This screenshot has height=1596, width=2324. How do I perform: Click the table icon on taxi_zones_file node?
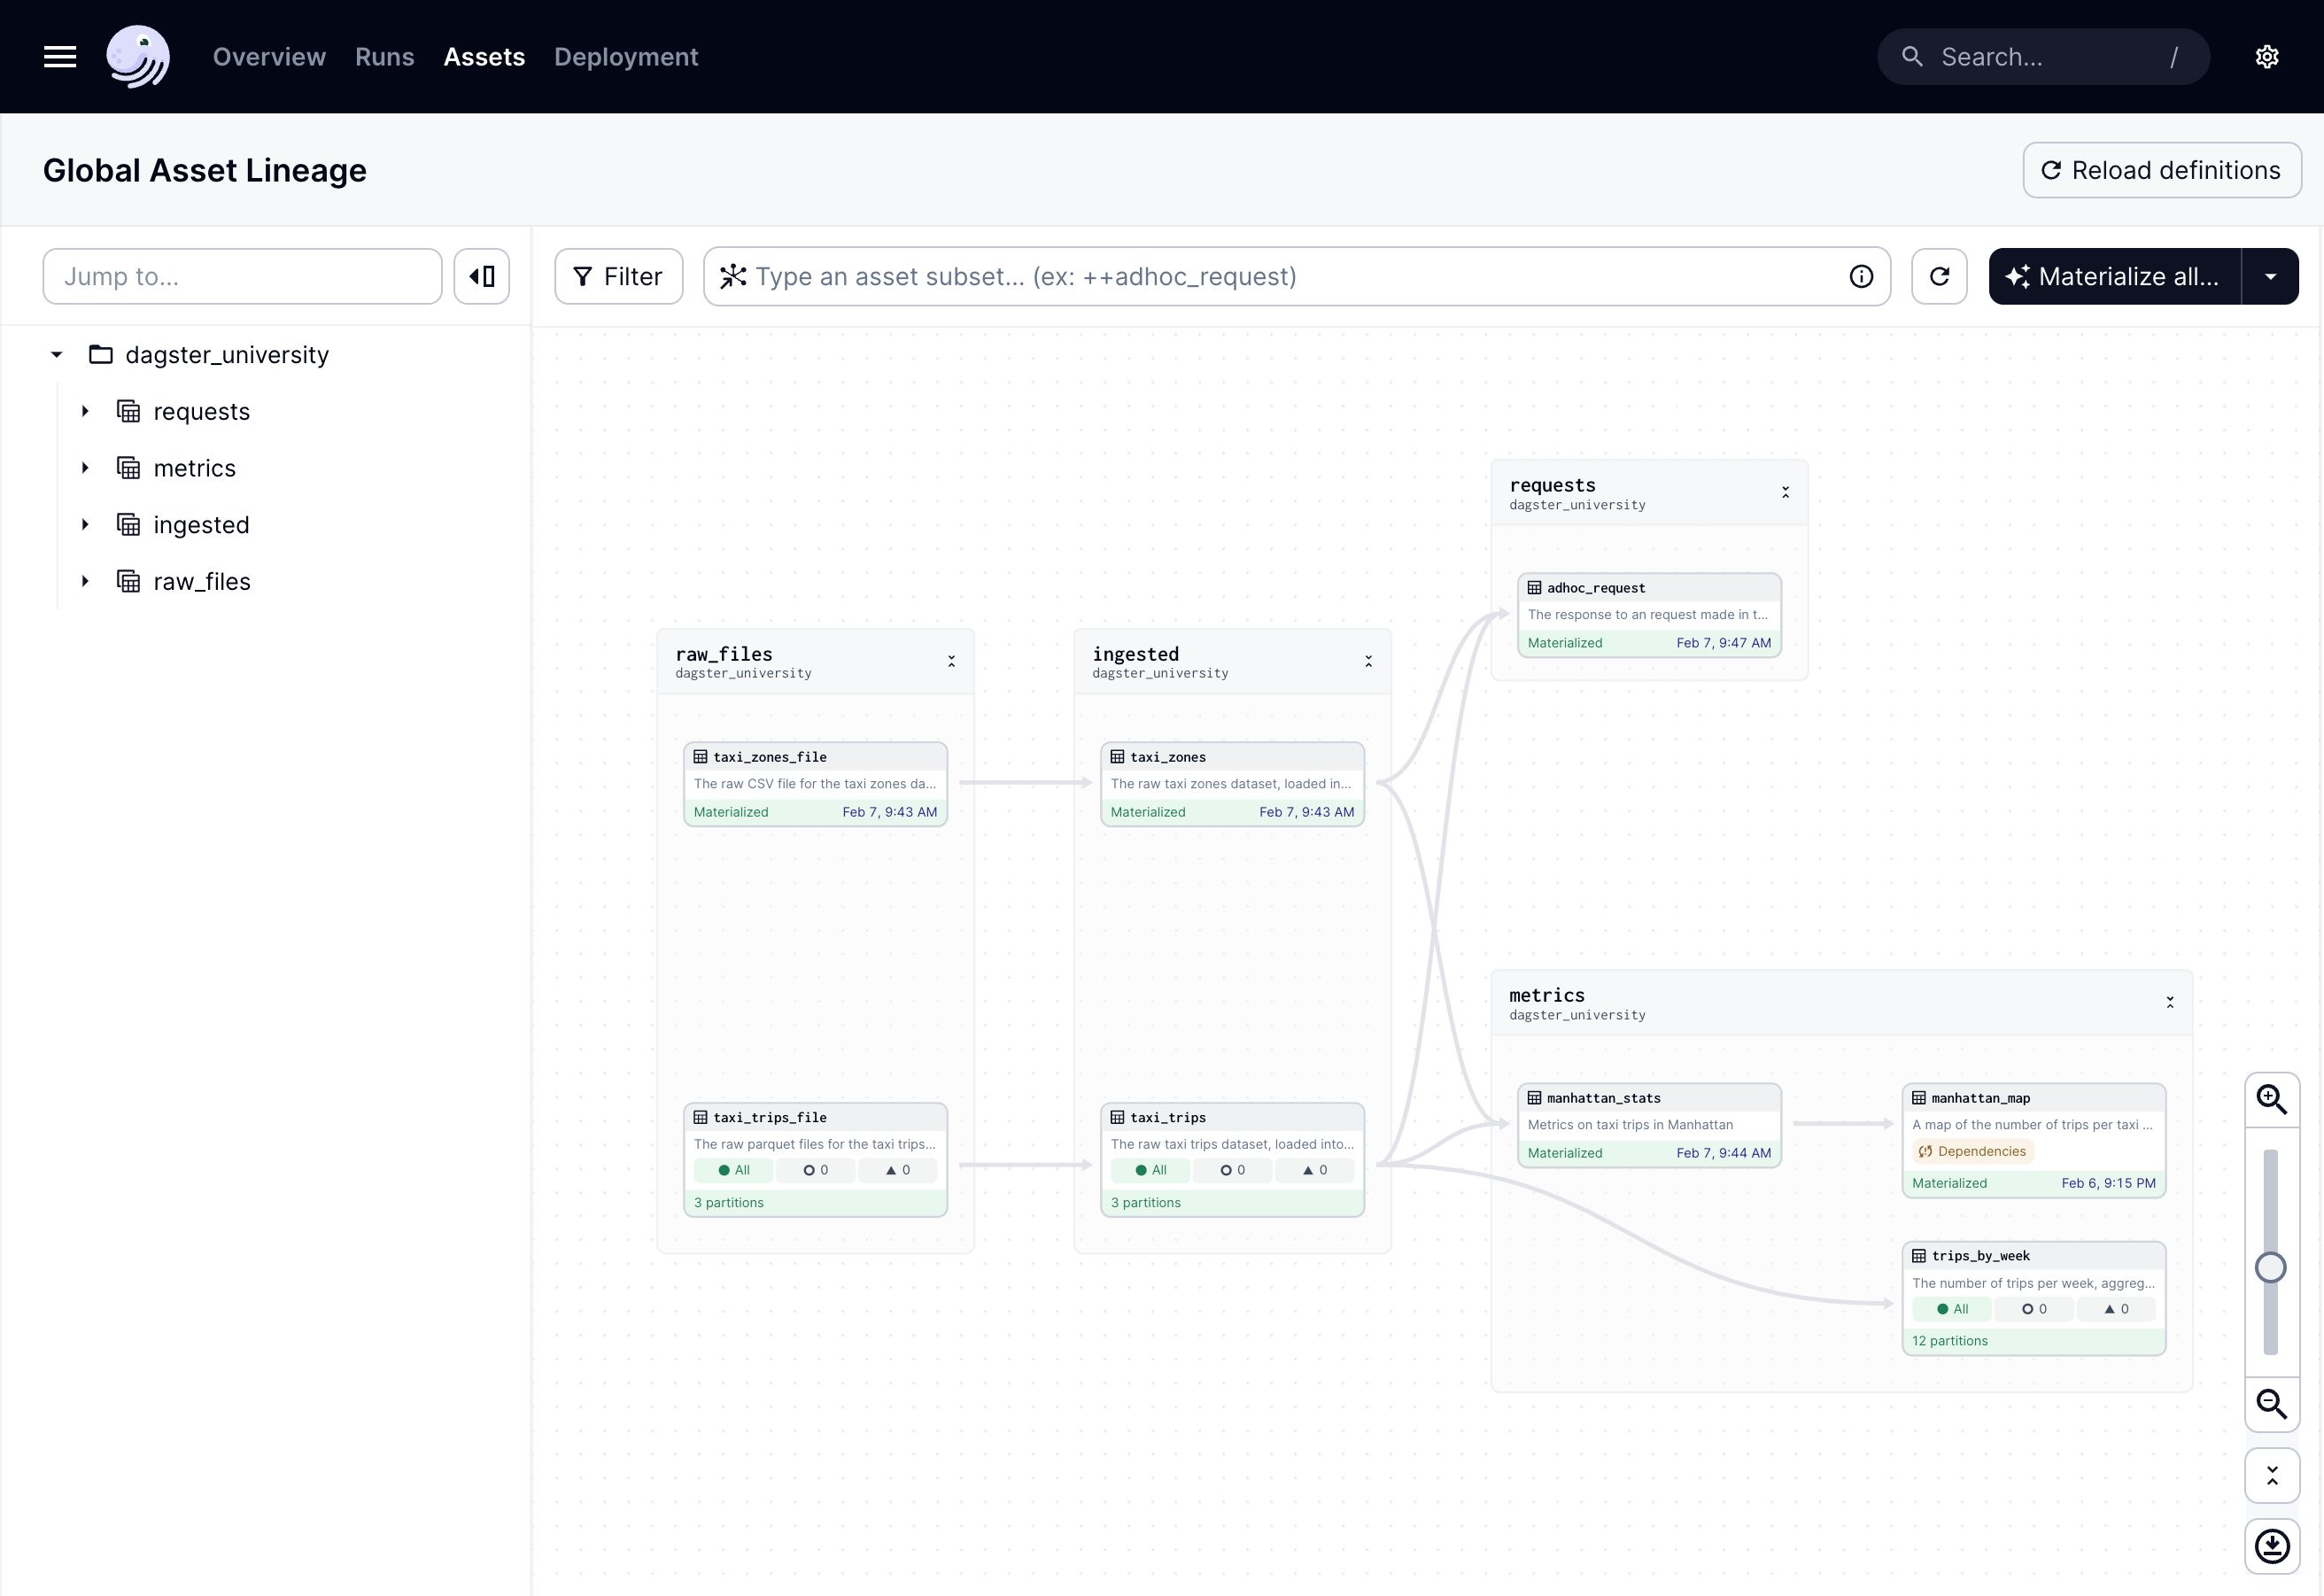(701, 757)
